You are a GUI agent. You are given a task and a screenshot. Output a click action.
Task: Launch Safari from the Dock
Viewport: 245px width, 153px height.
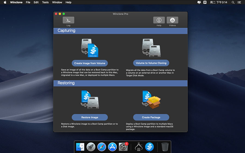point(102,147)
